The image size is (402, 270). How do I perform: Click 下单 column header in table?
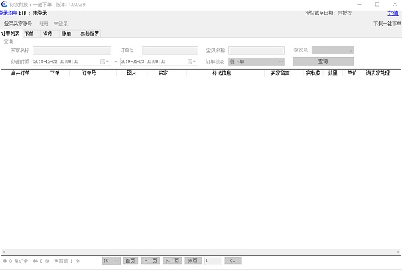(x=55, y=73)
